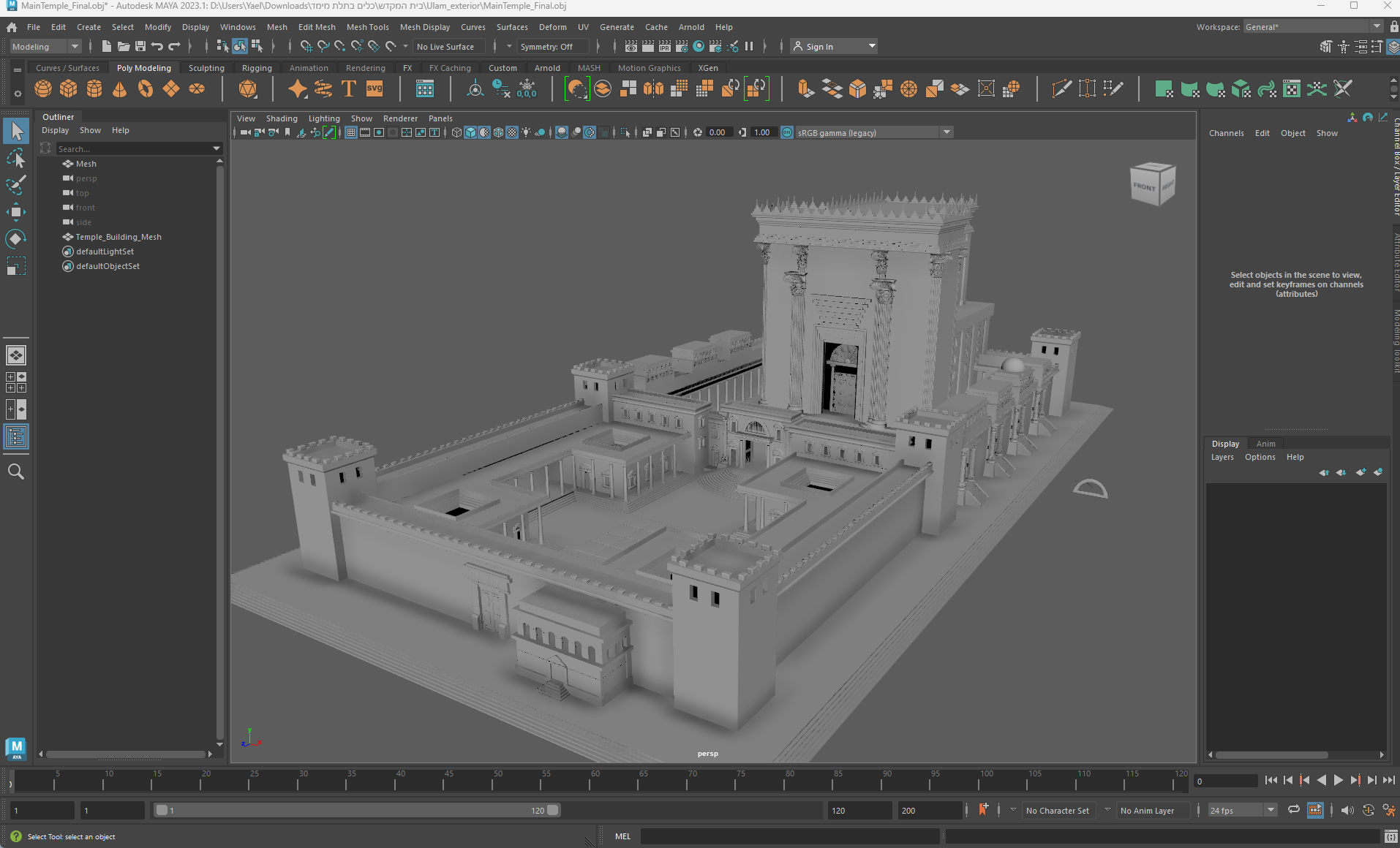Screen dimensions: 1400x848
Task: Click the Save scene icon
Action: click(x=140, y=47)
